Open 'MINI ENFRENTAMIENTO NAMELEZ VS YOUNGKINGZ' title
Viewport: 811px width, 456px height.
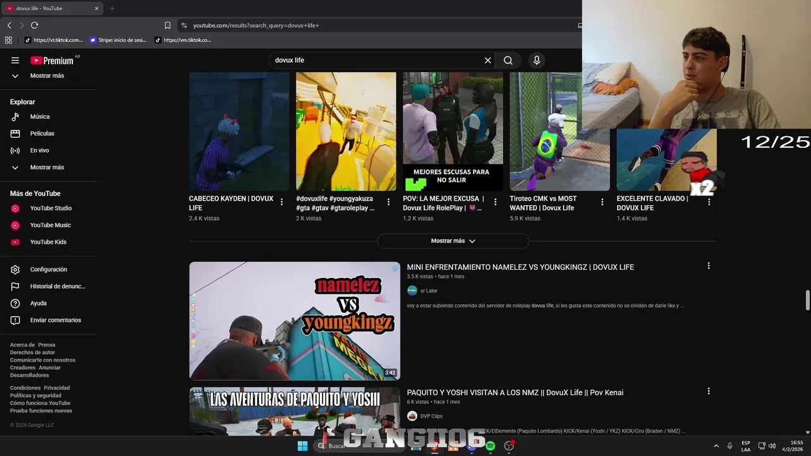(520, 267)
